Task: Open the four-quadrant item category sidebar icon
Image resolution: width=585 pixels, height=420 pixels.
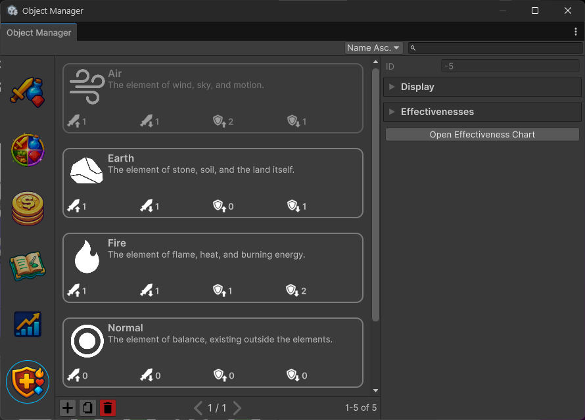Action: click(28, 151)
